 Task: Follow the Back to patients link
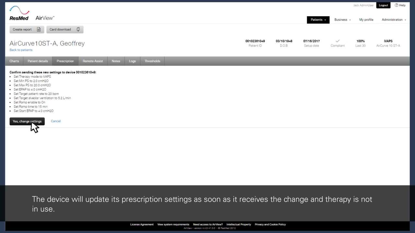pyautogui.click(x=21, y=50)
